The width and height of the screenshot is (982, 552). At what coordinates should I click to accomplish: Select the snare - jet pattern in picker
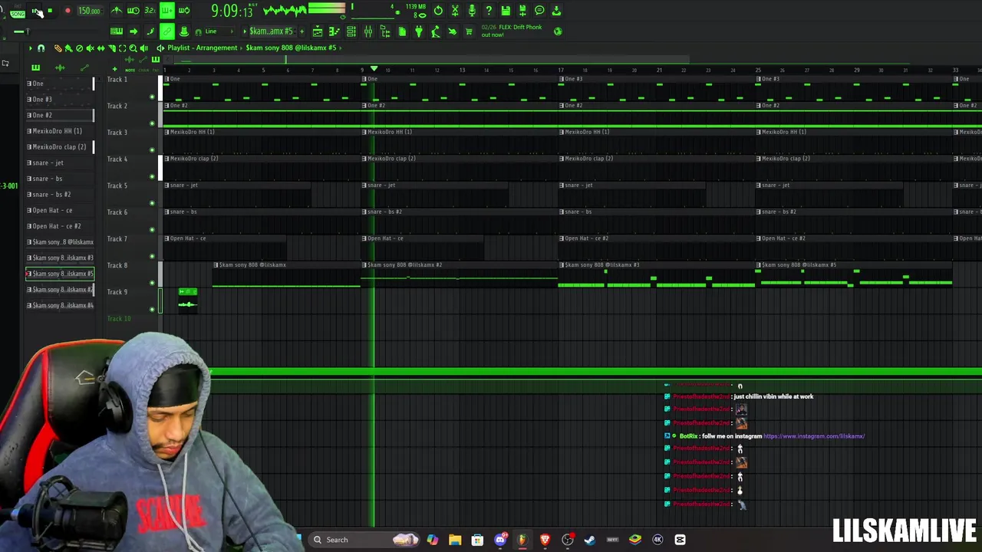60,163
